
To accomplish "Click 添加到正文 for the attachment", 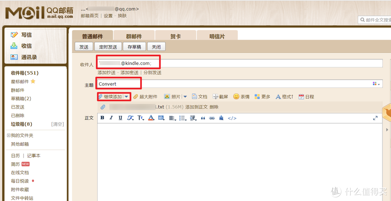I will point(197,107).
